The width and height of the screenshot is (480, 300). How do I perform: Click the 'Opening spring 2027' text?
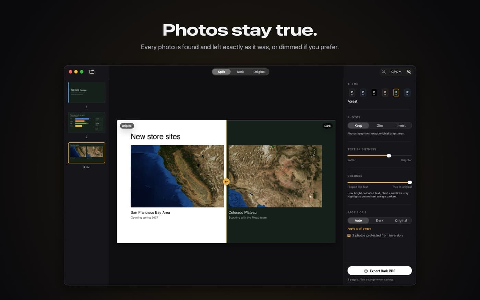(x=144, y=218)
